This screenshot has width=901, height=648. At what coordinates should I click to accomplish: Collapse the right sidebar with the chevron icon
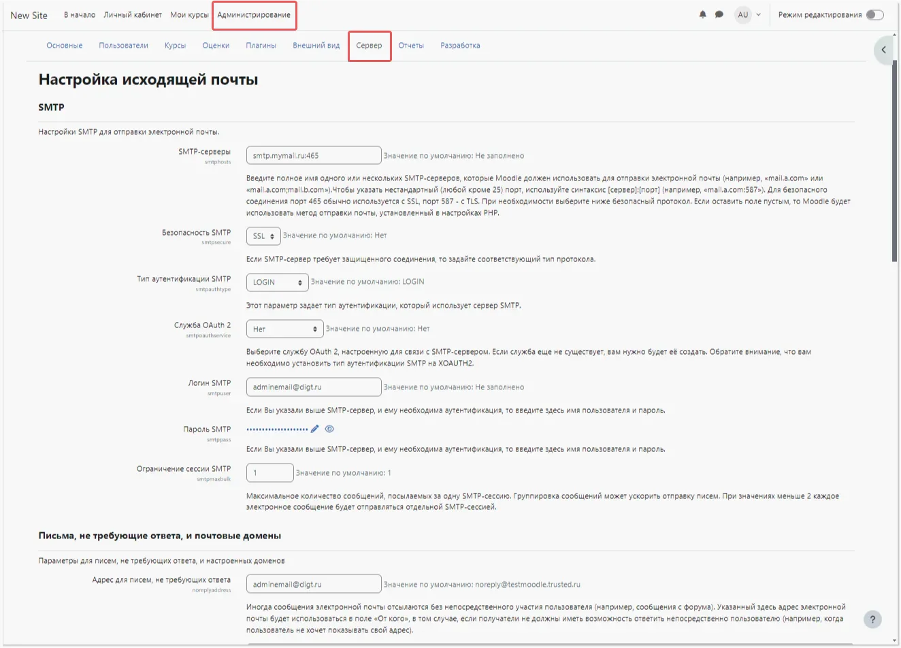pyautogui.click(x=883, y=50)
